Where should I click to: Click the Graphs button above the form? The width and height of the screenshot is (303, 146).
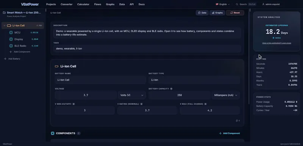point(217,13)
